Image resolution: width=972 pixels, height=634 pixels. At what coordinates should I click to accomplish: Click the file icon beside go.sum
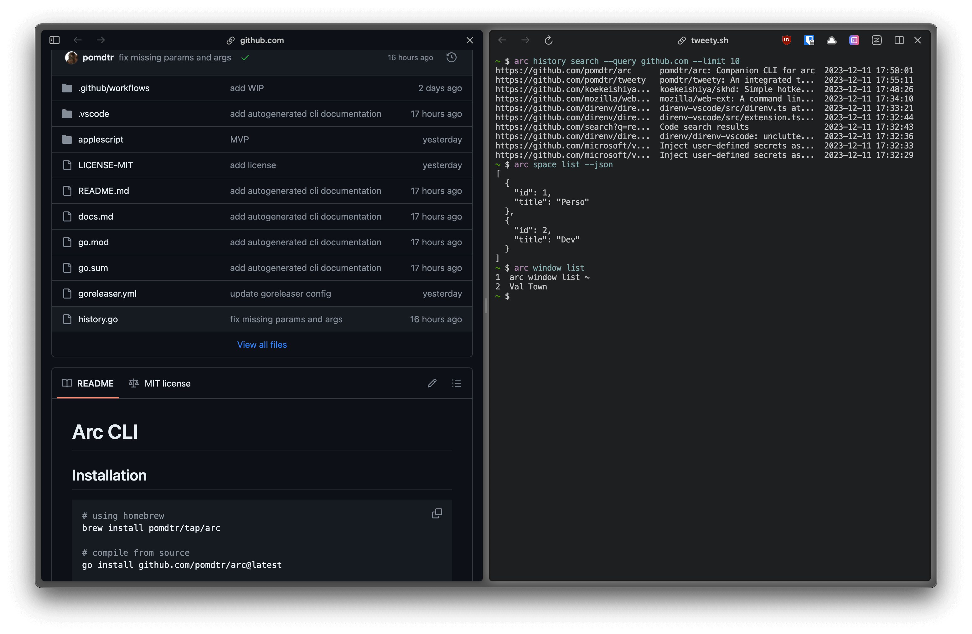pos(67,268)
